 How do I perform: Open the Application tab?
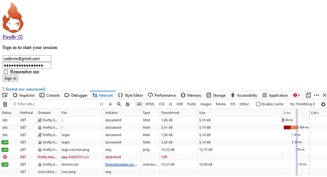click(x=275, y=95)
